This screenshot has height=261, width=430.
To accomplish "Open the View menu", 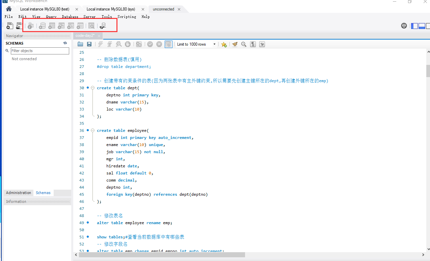I will click(x=36, y=17).
